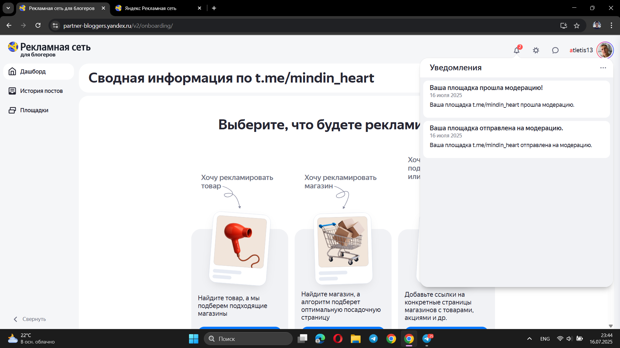Click install app icon in address bar
Image resolution: width=620 pixels, height=348 pixels.
[x=564, y=26]
